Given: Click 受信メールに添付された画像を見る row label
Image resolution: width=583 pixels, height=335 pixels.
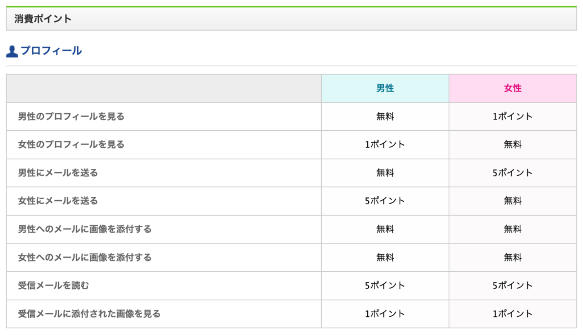Looking at the screenshot, I should [x=89, y=314].
